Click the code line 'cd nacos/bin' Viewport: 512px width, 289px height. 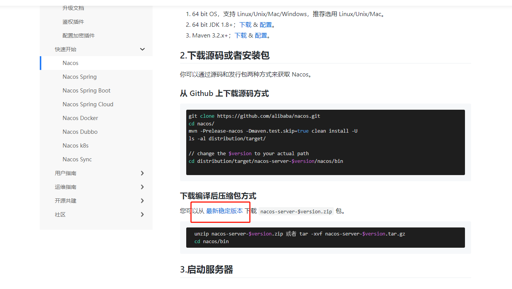(211, 241)
